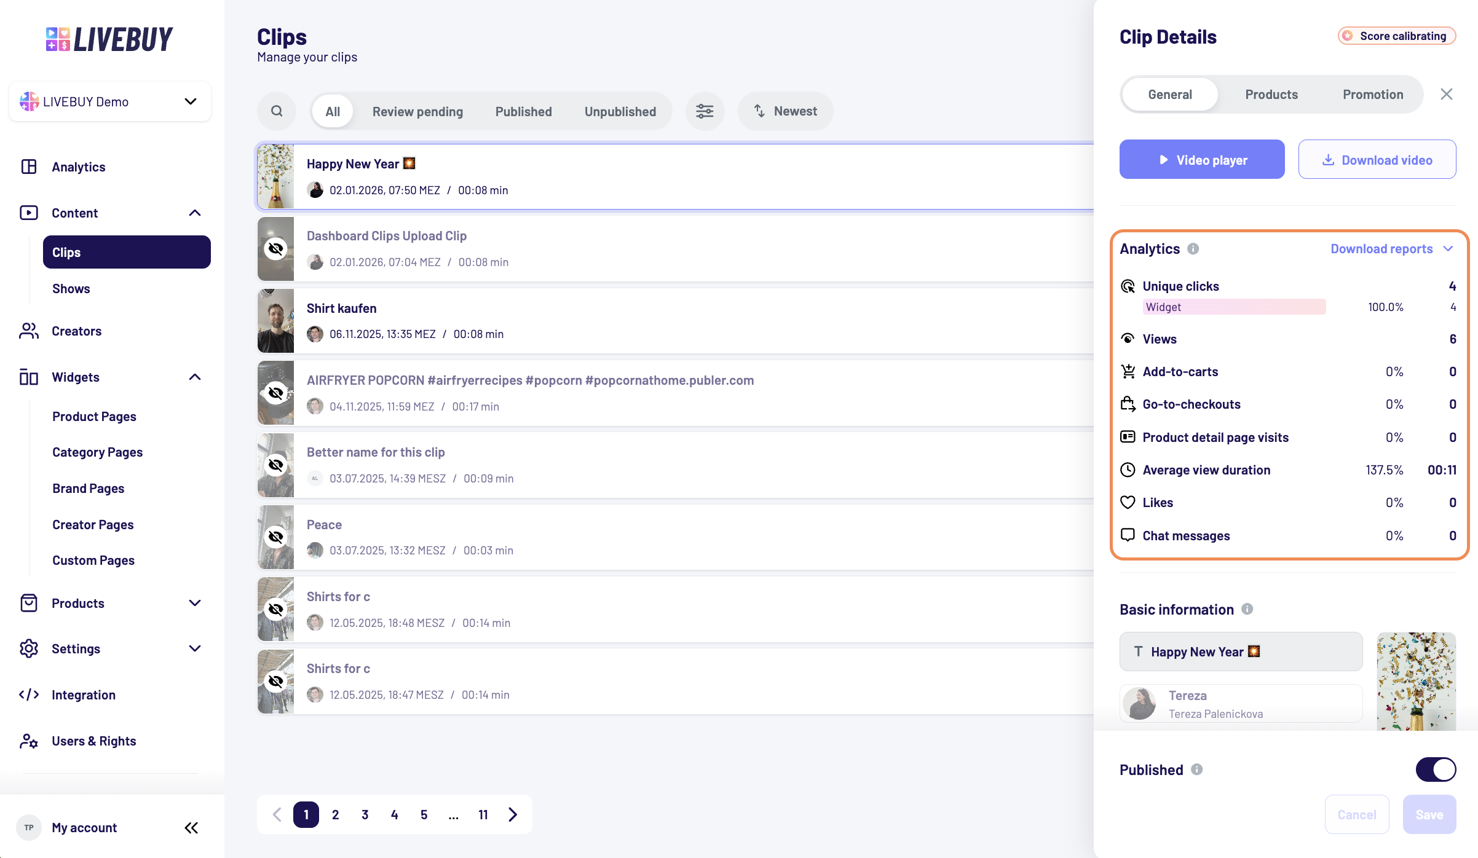Click the TP account avatar icon
The image size is (1478, 858).
29,827
